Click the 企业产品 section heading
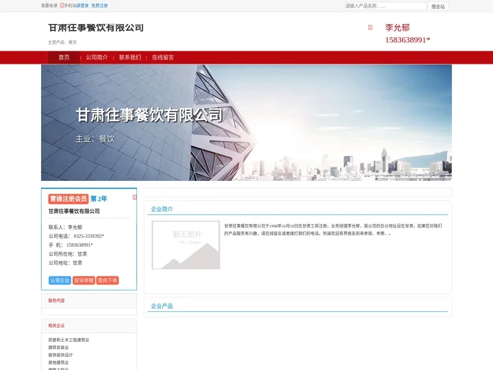This screenshot has width=493, height=370. coord(162,306)
